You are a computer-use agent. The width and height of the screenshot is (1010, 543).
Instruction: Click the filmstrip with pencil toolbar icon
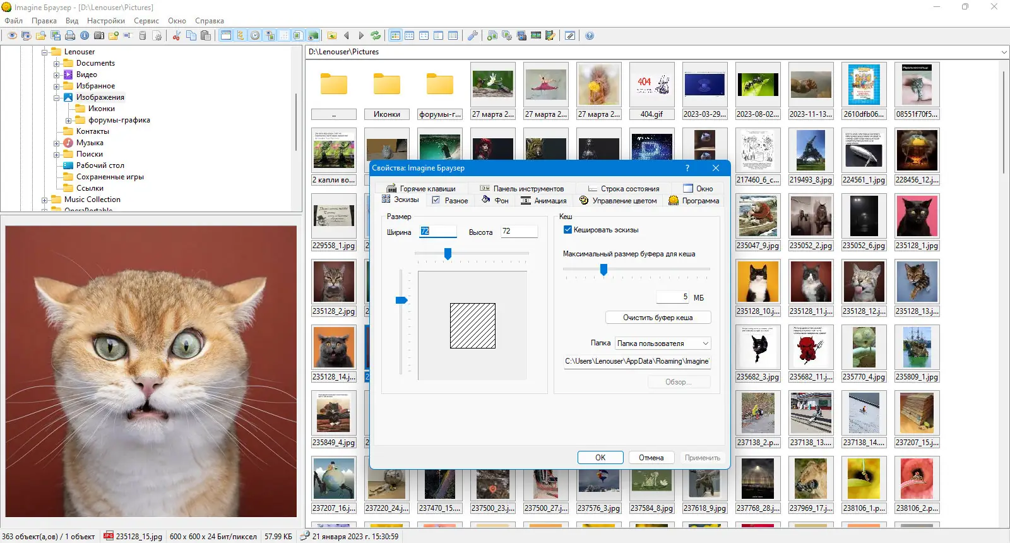(550, 36)
